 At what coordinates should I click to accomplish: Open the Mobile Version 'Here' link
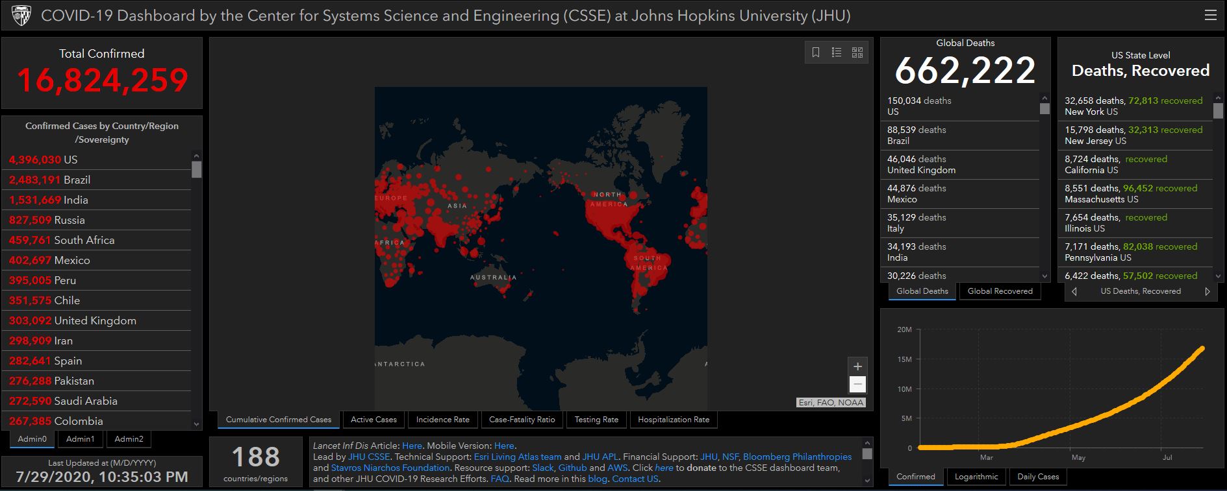504,446
